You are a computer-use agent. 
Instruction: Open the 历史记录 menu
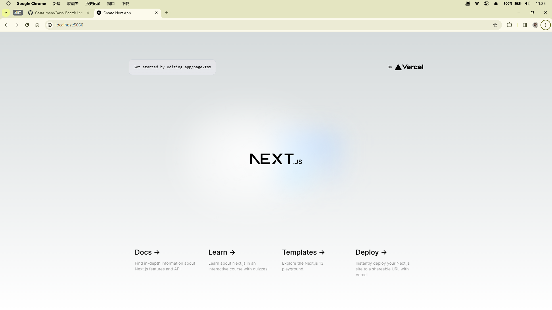coord(93,3)
